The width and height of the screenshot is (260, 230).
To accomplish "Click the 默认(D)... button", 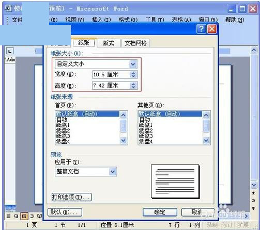I will click(x=65, y=212).
